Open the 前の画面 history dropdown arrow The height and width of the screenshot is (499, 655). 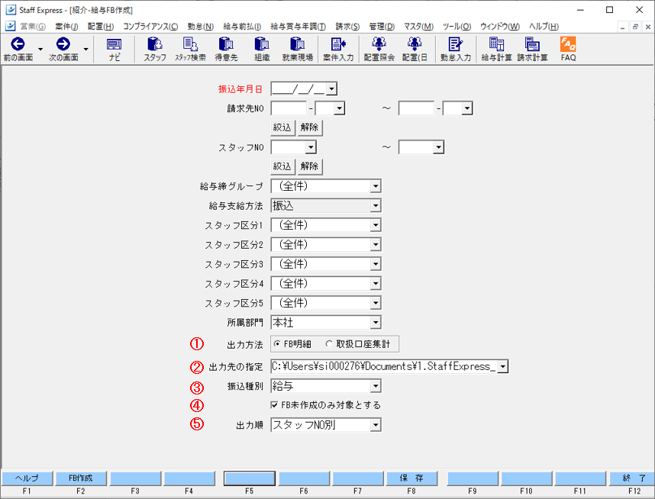(x=40, y=49)
